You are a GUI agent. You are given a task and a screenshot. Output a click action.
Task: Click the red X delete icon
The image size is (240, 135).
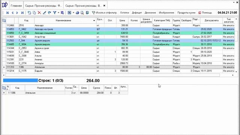[39, 13]
